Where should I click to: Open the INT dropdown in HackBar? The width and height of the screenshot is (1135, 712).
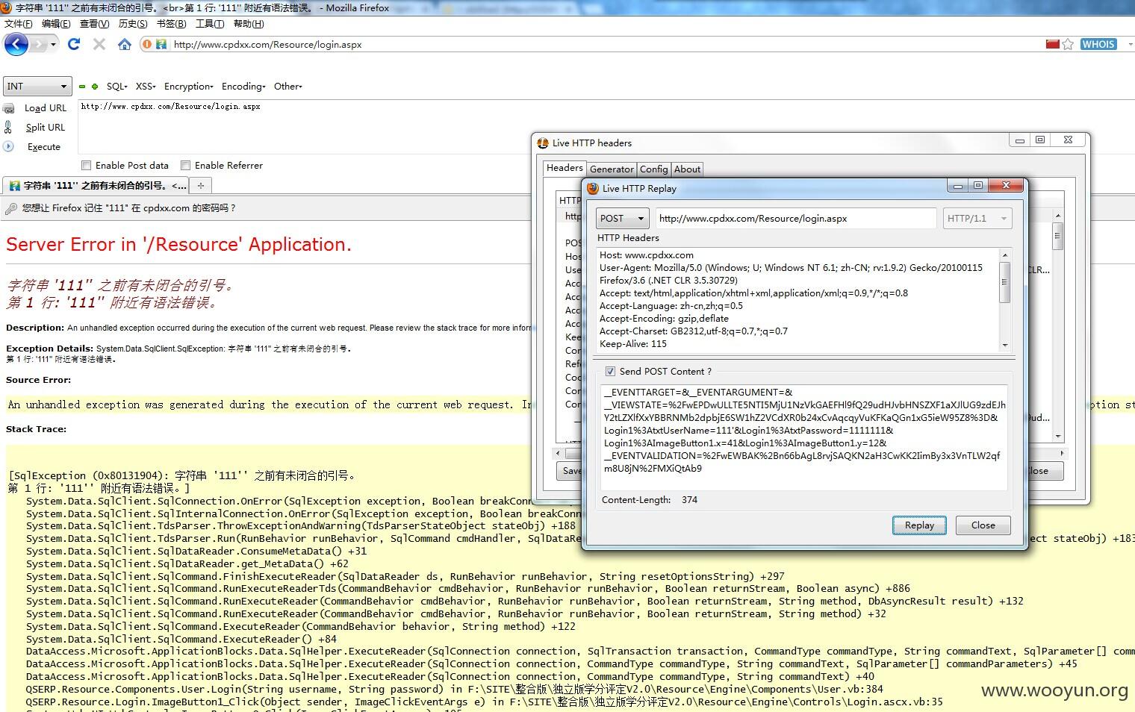37,87
